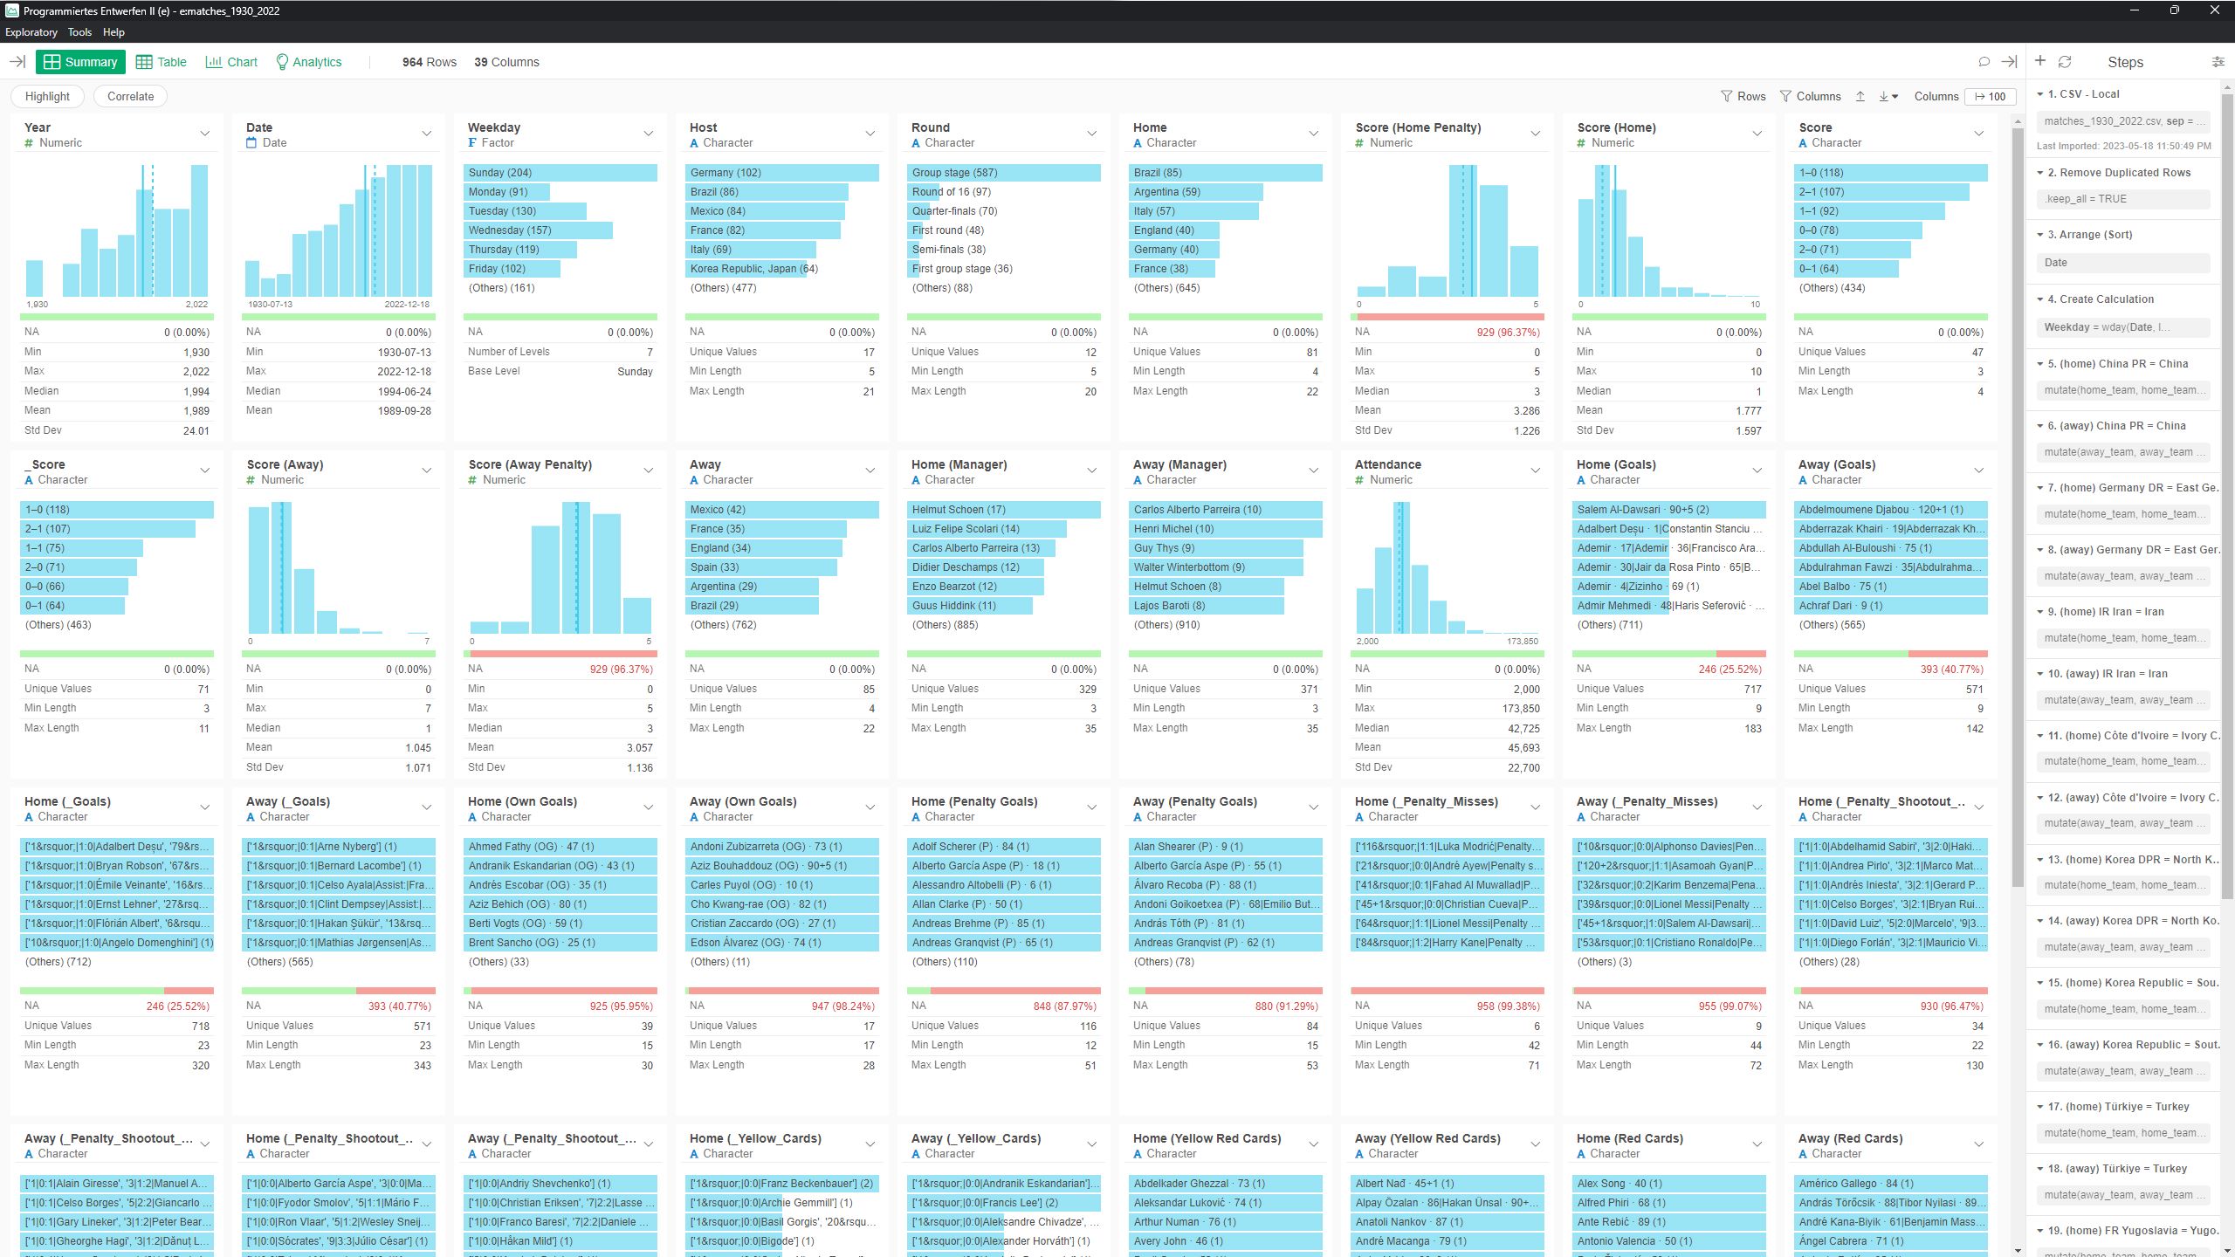Image resolution: width=2235 pixels, height=1257 pixels.
Task: Click Group stage (587) bar in Round
Action: 1004,172
